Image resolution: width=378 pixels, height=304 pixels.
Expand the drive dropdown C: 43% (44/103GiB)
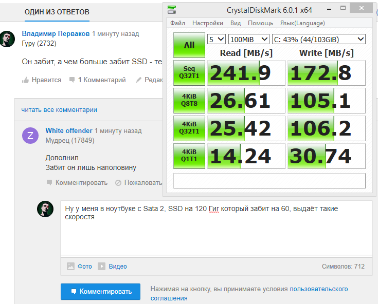[319, 39]
